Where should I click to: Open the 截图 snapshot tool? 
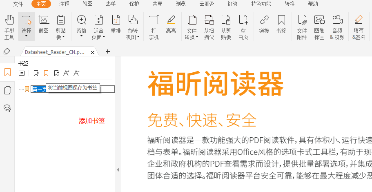click(x=44, y=24)
